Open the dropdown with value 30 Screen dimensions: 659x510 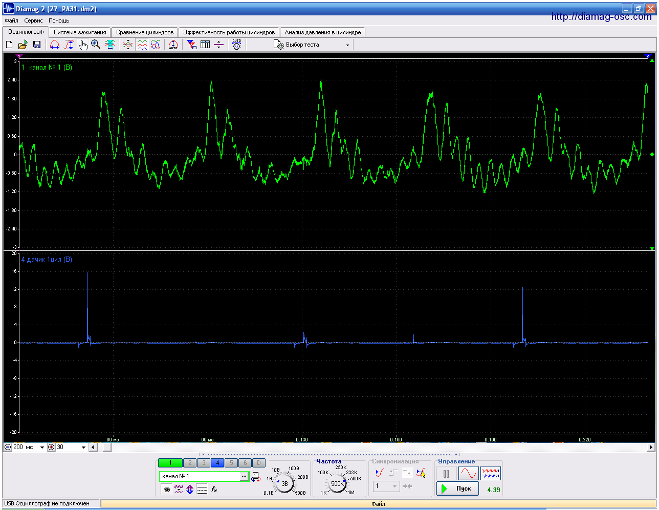(84, 447)
